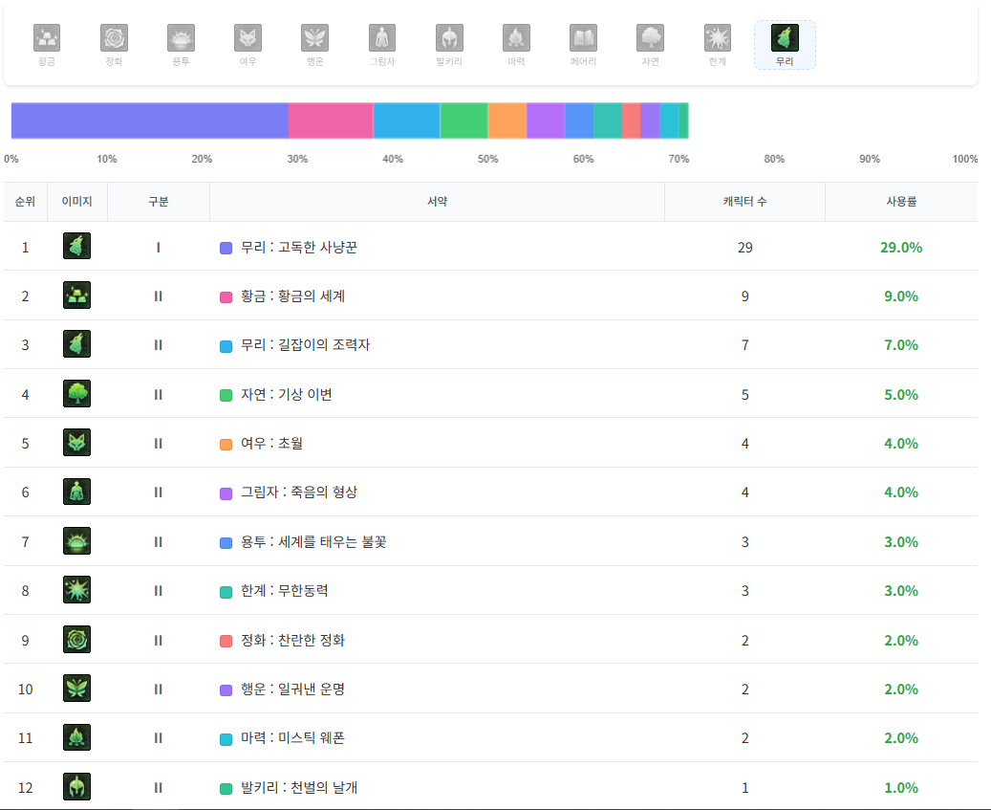The image size is (991, 810).
Task: Click the large purple segment in usage bar
Action: point(149,121)
